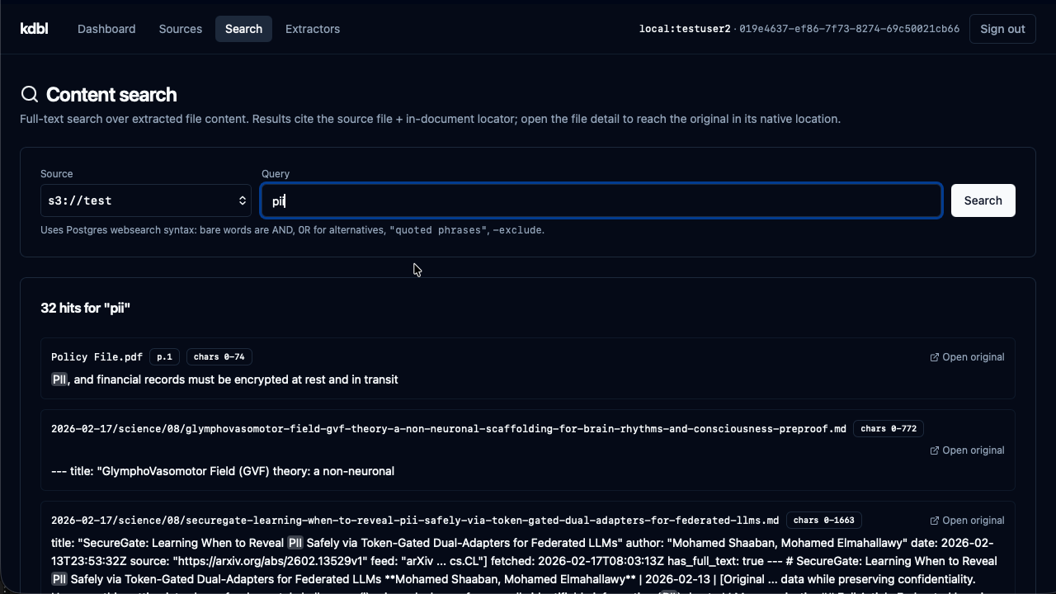
Task: Select the Search tab
Action: pos(243,29)
